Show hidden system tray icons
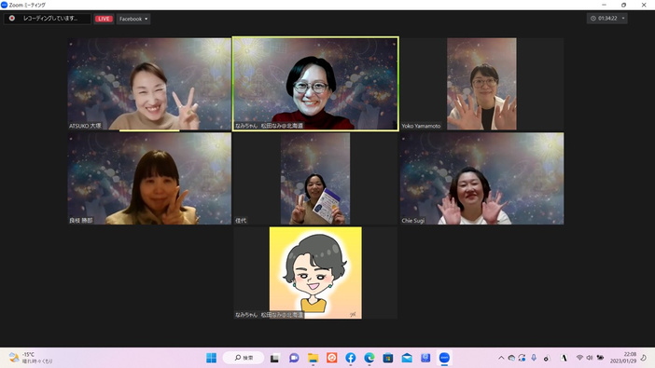Viewport: 655px width, 368px height. [501, 358]
